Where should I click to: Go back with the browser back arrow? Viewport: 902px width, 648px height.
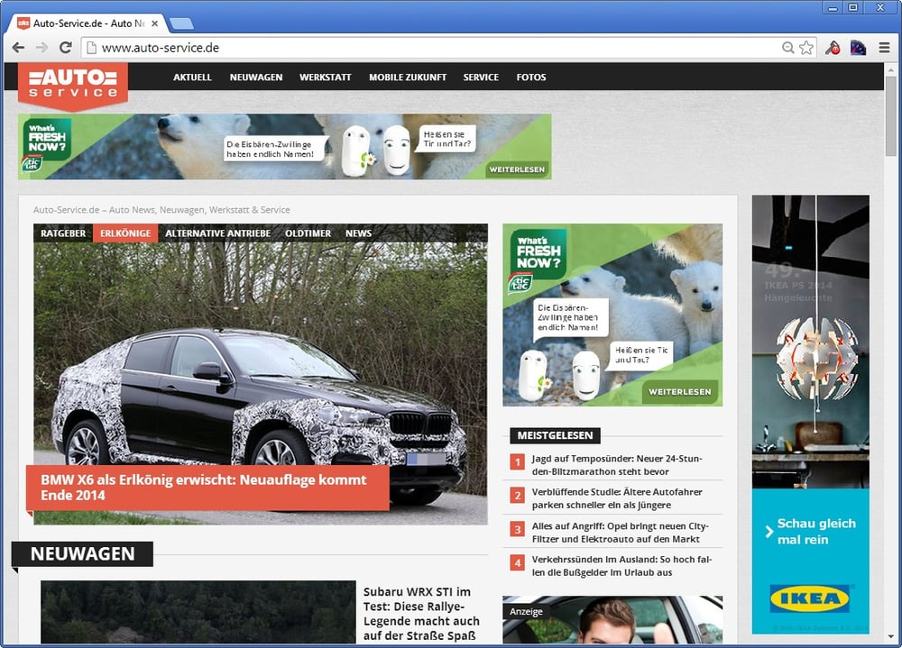[x=18, y=48]
